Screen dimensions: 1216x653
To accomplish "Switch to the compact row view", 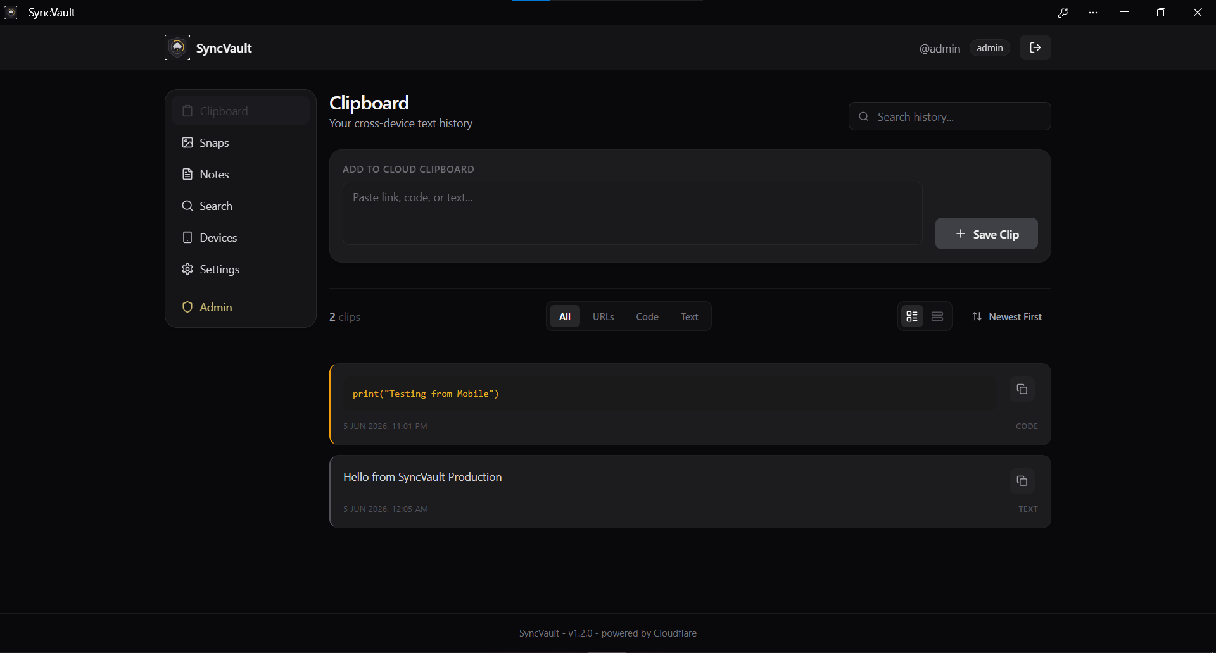I will (x=937, y=316).
